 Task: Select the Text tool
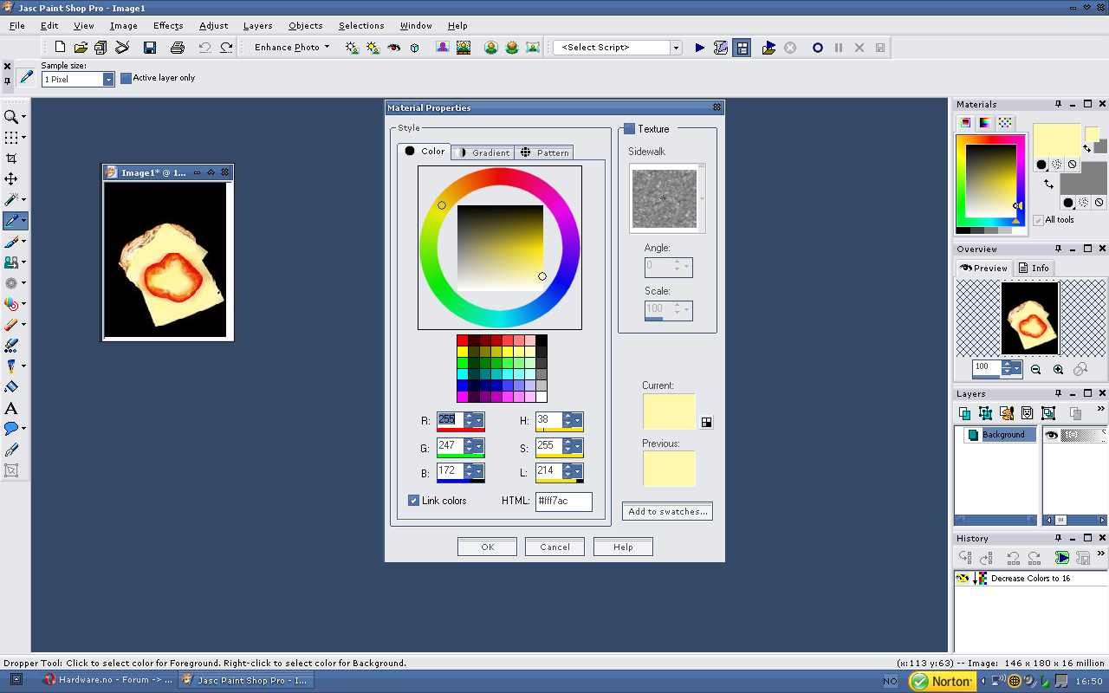click(x=11, y=408)
